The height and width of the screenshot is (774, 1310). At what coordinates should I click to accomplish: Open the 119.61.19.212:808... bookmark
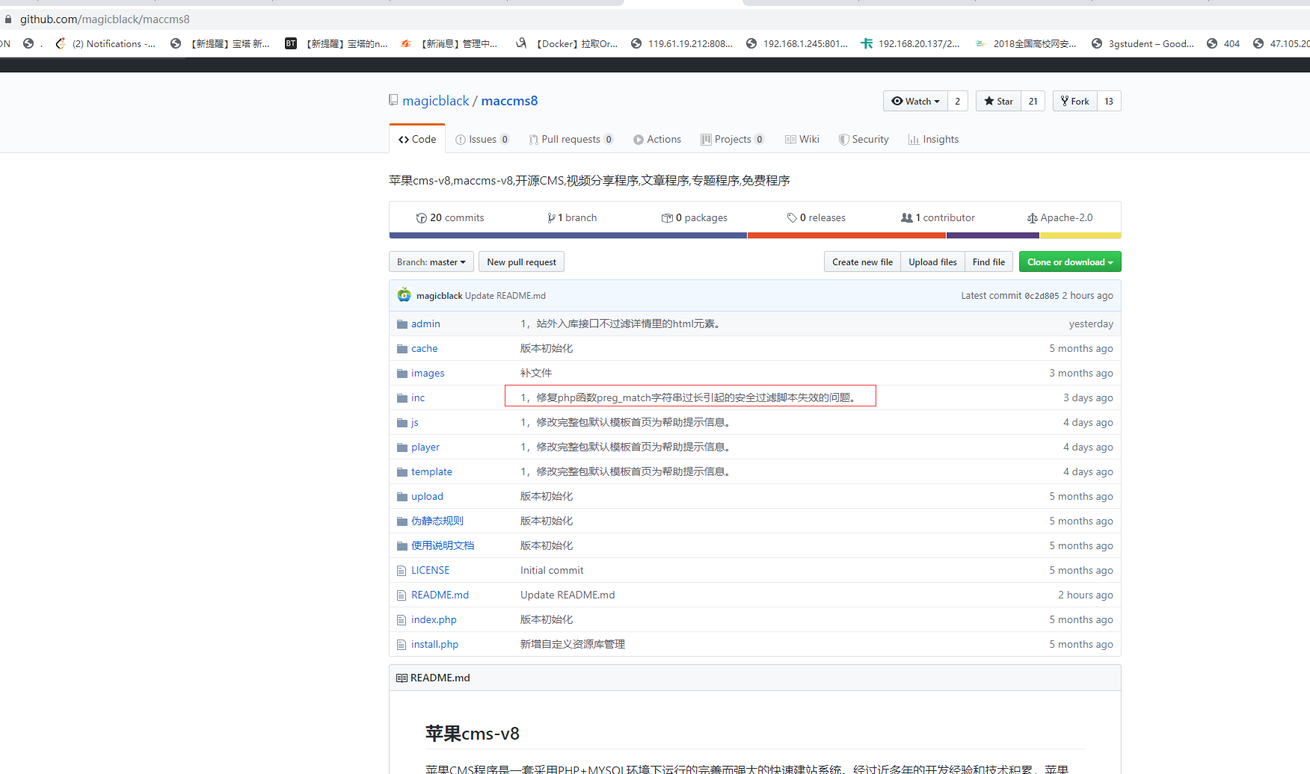pos(682,43)
